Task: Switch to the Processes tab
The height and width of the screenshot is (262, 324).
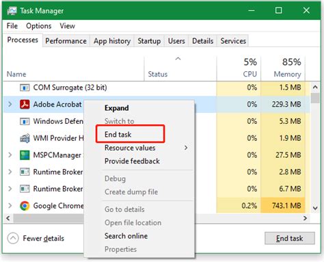Action: [x=23, y=40]
